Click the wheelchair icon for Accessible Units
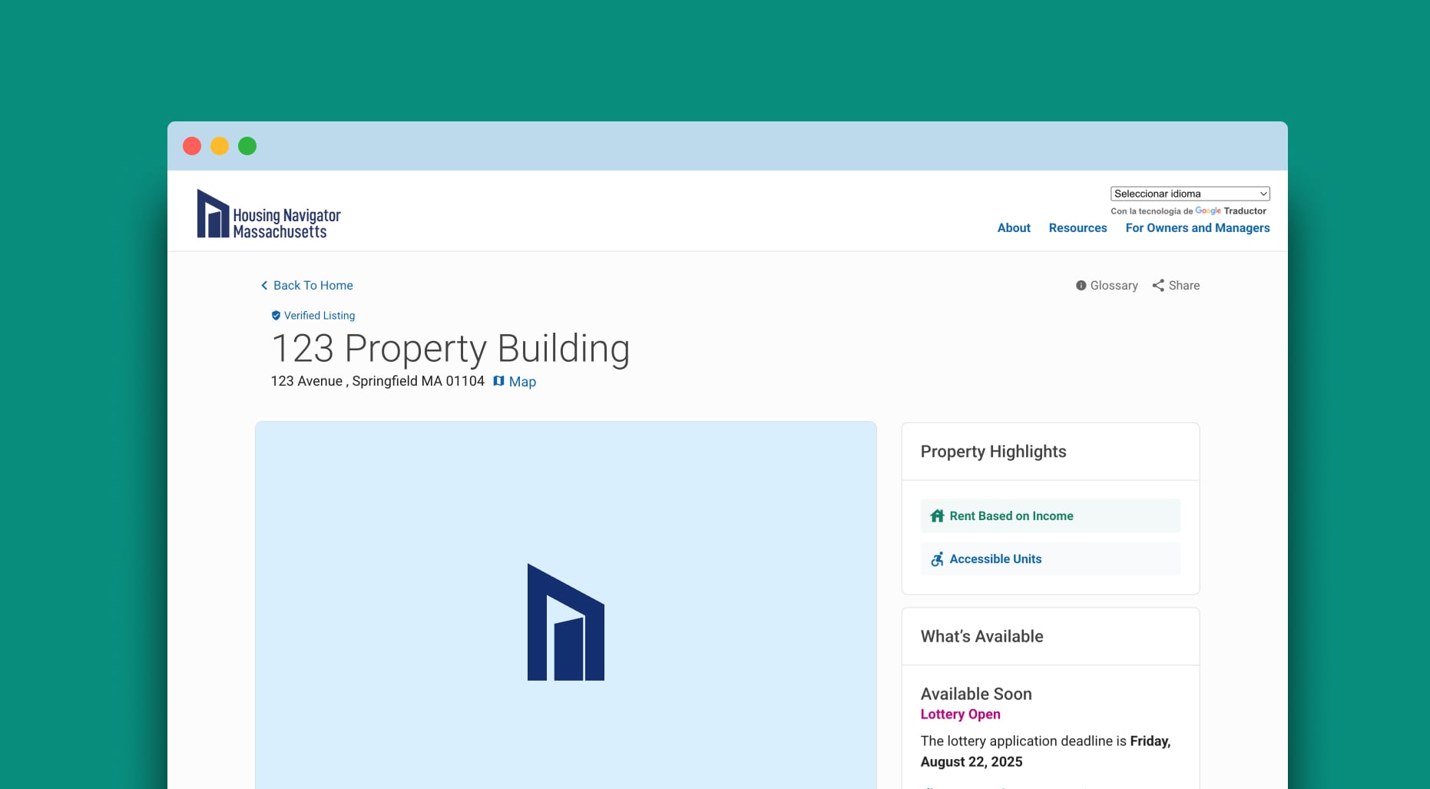The image size is (1430, 789). [x=937, y=559]
